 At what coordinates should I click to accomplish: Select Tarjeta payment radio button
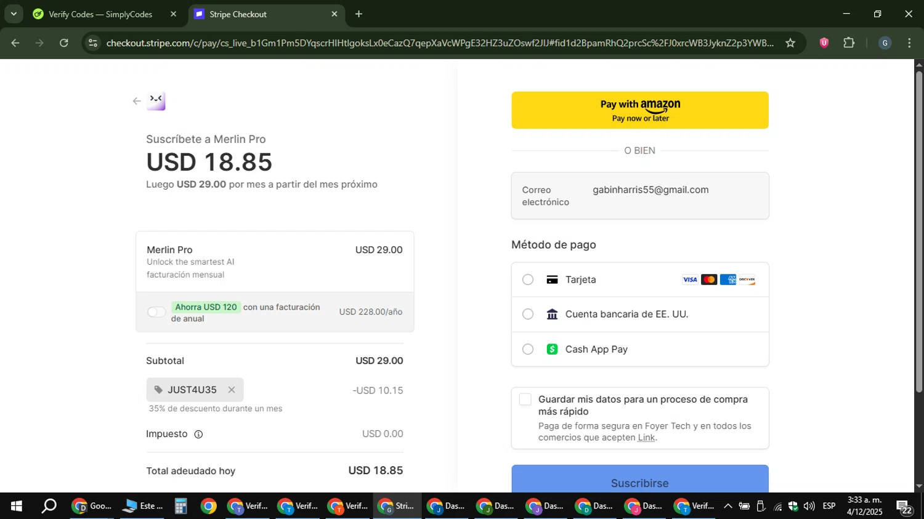pyautogui.click(x=528, y=280)
